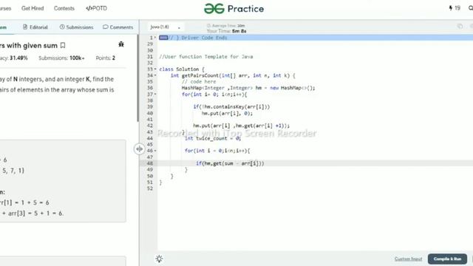Open the Custom Input link

tap(408, 259)
